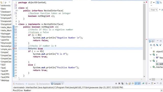Collapse the fold toggle at line 10
163x92 pixels.
(x=18, y=27)
